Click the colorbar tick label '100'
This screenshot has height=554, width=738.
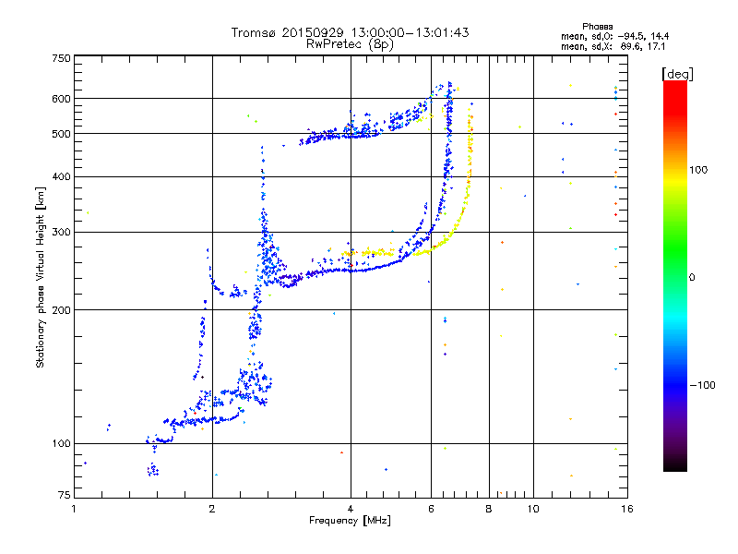click(x=698, y=170)
